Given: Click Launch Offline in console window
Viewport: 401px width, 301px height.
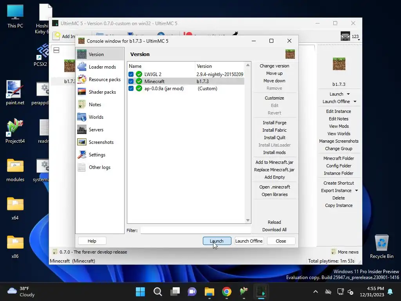Looking at the screenshot, I should (x=249, y=241).
